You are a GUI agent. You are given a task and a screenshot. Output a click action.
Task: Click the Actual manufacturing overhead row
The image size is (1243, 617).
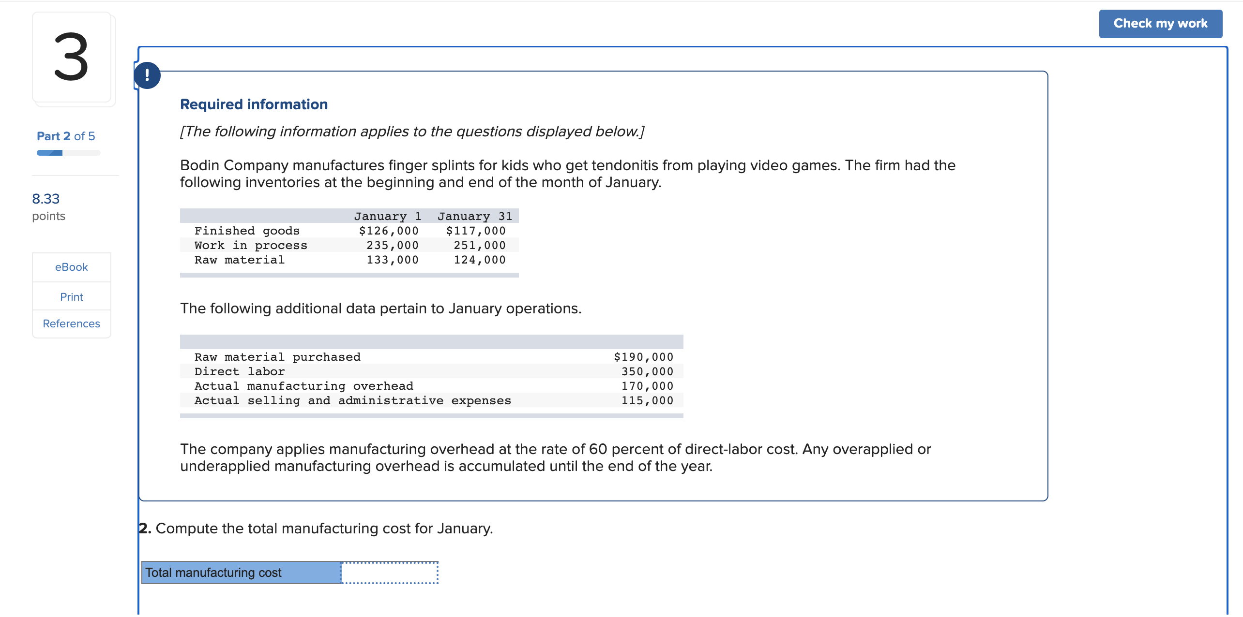pyautogui.click(x=432, y=386)
